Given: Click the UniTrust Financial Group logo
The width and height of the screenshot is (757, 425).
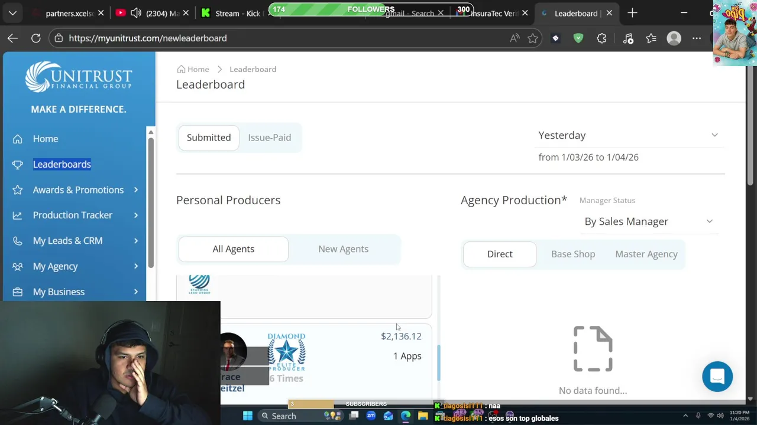Looking at the screenshot, I should tap(79, 77).
